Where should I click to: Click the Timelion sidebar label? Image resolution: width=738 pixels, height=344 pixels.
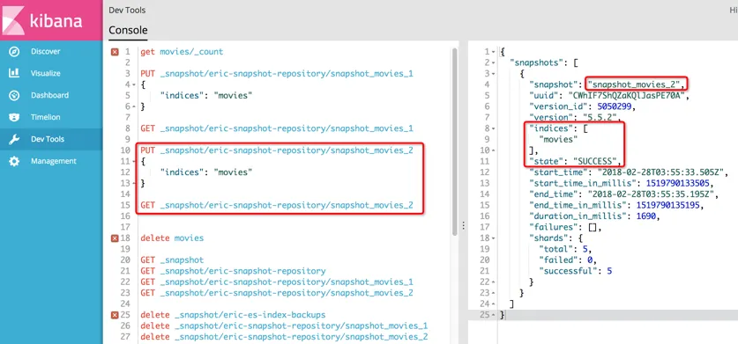(x=45, y=117)
